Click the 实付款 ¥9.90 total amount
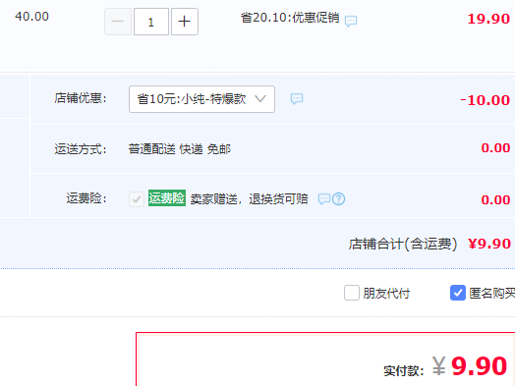Screen dimensions: 515x386 coord(445,366)
